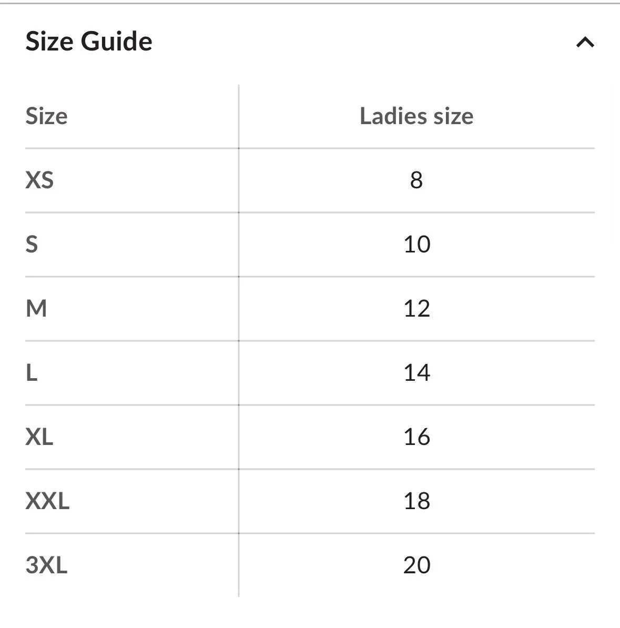Collapse the Size Guide chevron arrow
Image resolution: width=620 pixels, height=628 pixels.
tap(585, 42)
